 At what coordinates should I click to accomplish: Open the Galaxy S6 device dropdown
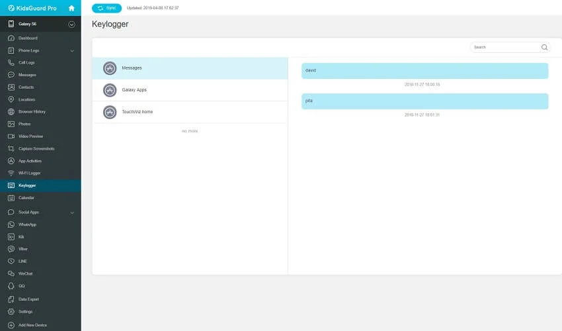pyautogui.click(x=71, y=24)
